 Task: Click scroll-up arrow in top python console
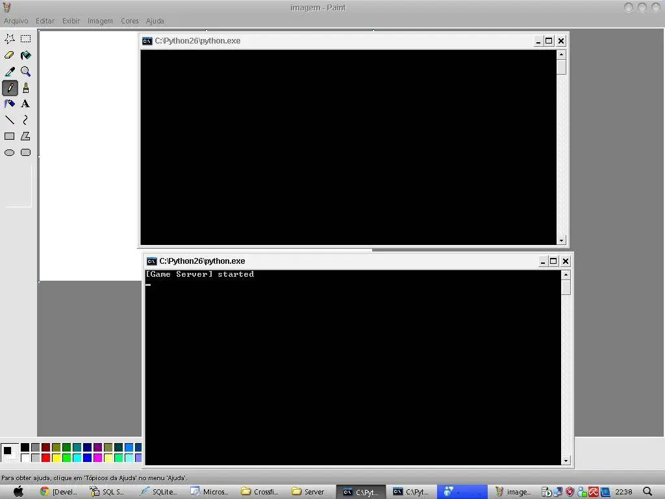pos(562,55)
